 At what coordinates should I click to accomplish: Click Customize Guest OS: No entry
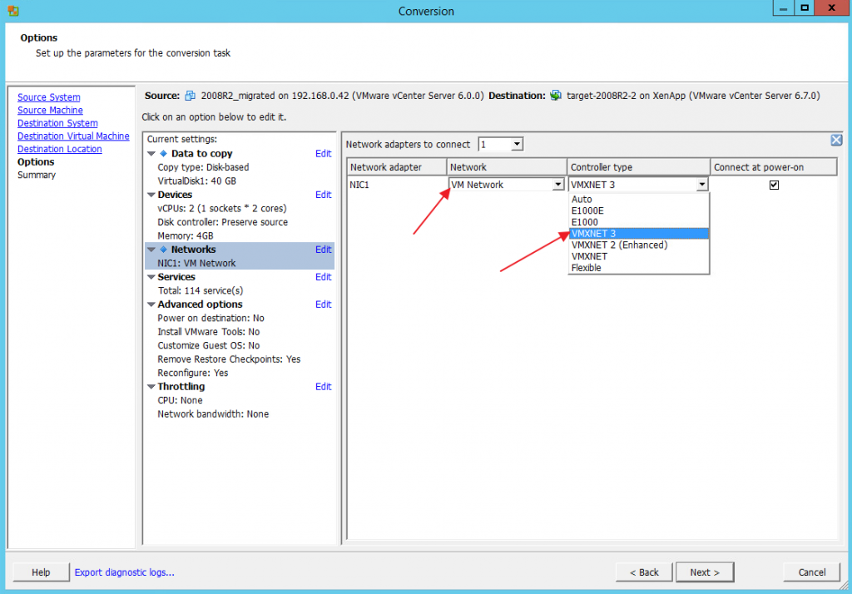[x=209, y=345]
